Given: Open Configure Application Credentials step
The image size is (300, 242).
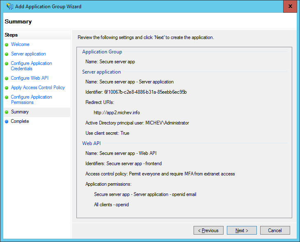Looking at the screenshot, I should 31,66.
